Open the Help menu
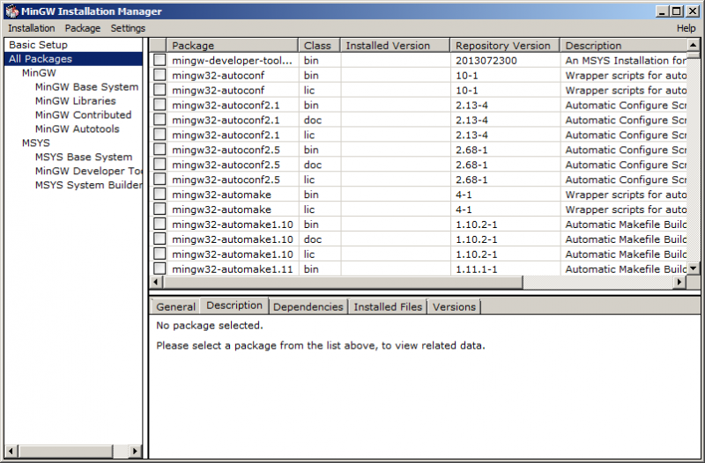705x463 pixels. 686,28
